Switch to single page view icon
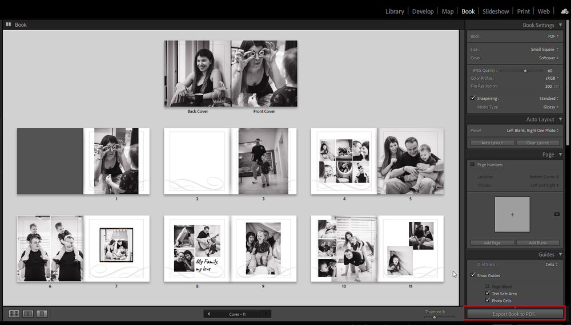The width and height of the screenshot is (571, 325). tap(42, 314)
